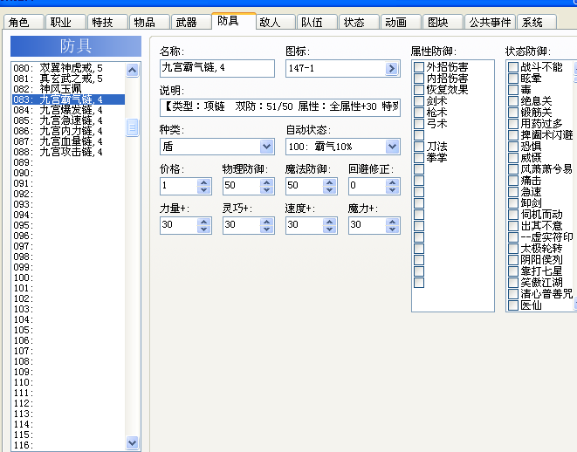Click the armor list scroll-up arrow

132,70
